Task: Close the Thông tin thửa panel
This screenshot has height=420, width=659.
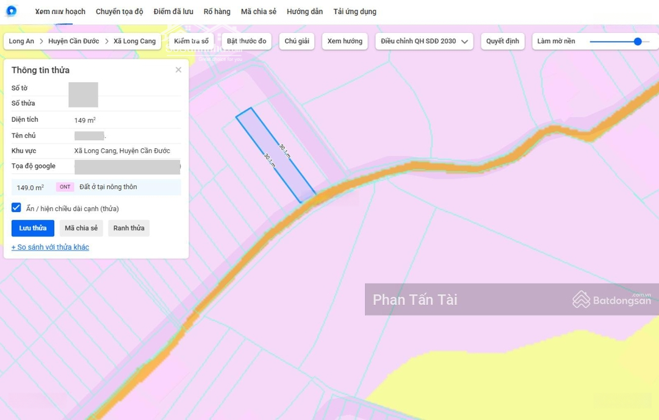Action: click(x=178, y=70)
